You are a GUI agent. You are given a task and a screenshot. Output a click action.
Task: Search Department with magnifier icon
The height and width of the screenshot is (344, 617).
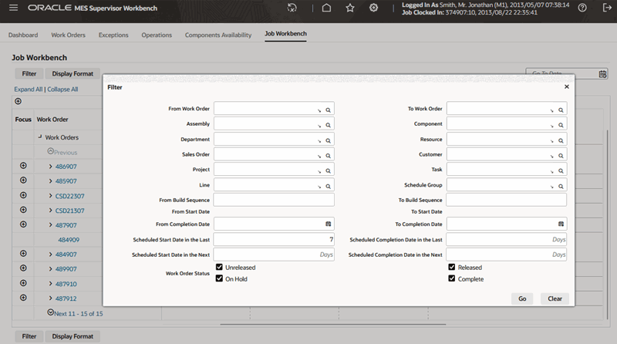point(329,140)
